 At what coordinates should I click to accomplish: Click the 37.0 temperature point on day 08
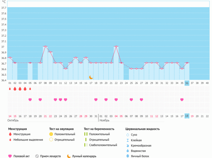pos(45,46)
